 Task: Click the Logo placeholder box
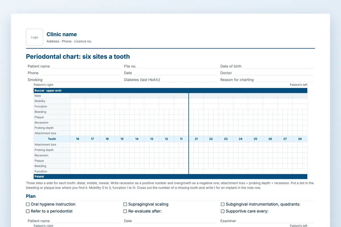coord(35,37)
